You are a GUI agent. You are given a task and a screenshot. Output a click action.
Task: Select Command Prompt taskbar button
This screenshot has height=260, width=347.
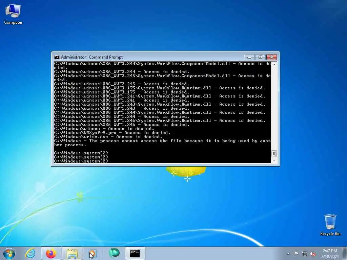[x=135, y=253]
